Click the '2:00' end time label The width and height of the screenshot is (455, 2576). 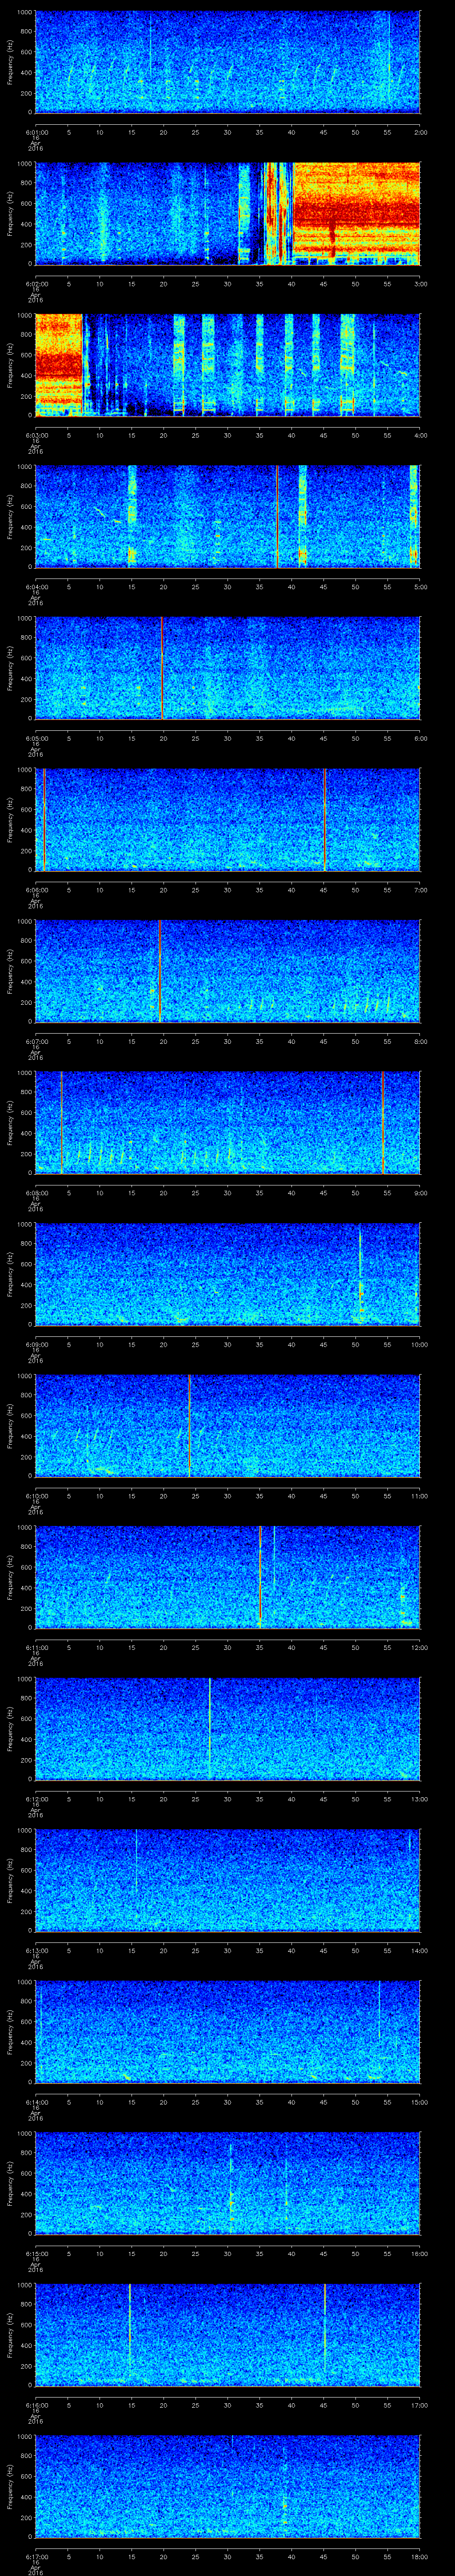tap(420, 132)
